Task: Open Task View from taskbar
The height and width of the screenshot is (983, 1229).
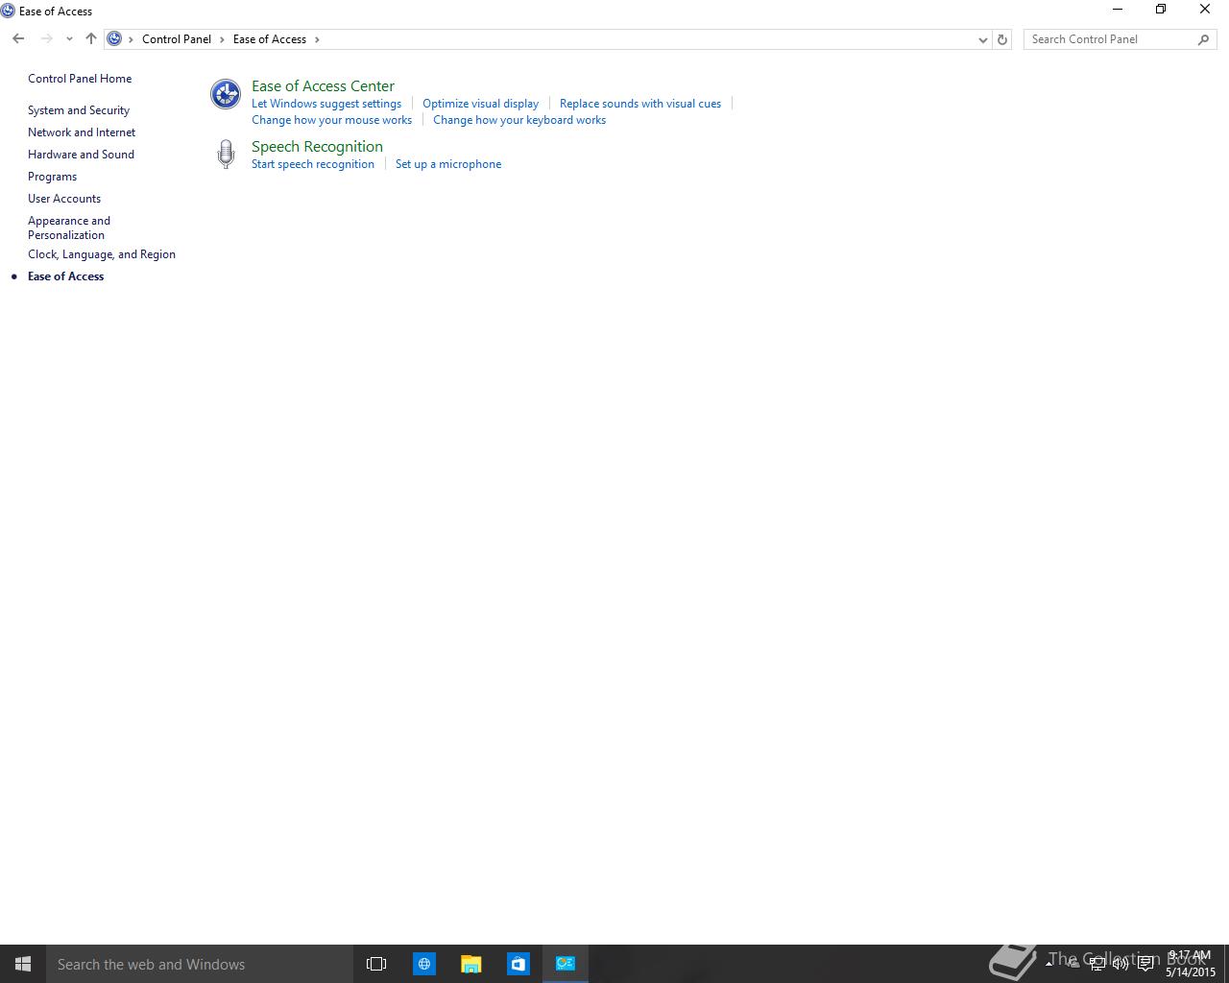Action: pyautogui.click(x=376, y=964)
